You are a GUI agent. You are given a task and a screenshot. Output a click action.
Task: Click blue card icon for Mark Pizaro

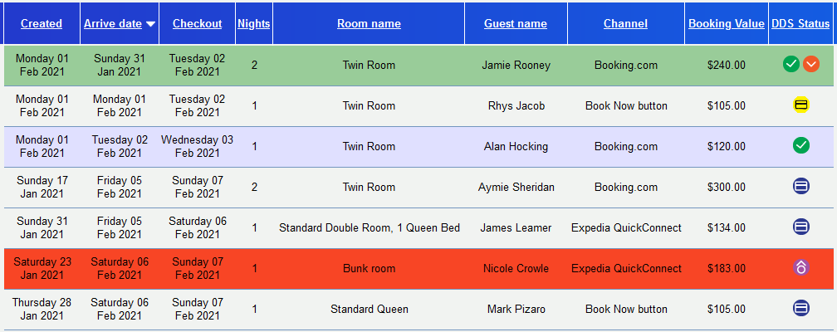point(800,308)
